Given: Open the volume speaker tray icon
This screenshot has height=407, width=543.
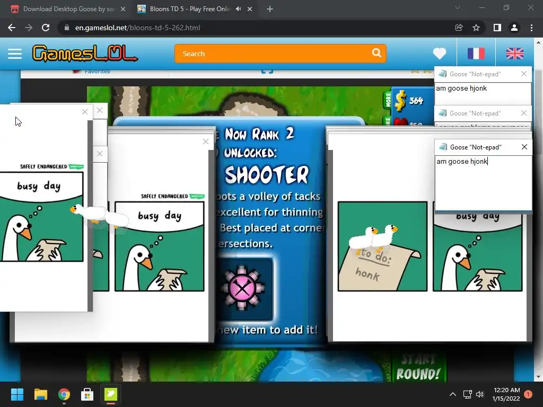Looking at the screenshot, I should point(480,394).
